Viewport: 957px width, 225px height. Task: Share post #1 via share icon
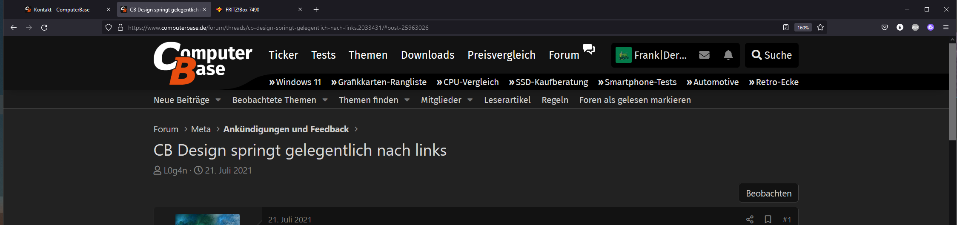750,219
